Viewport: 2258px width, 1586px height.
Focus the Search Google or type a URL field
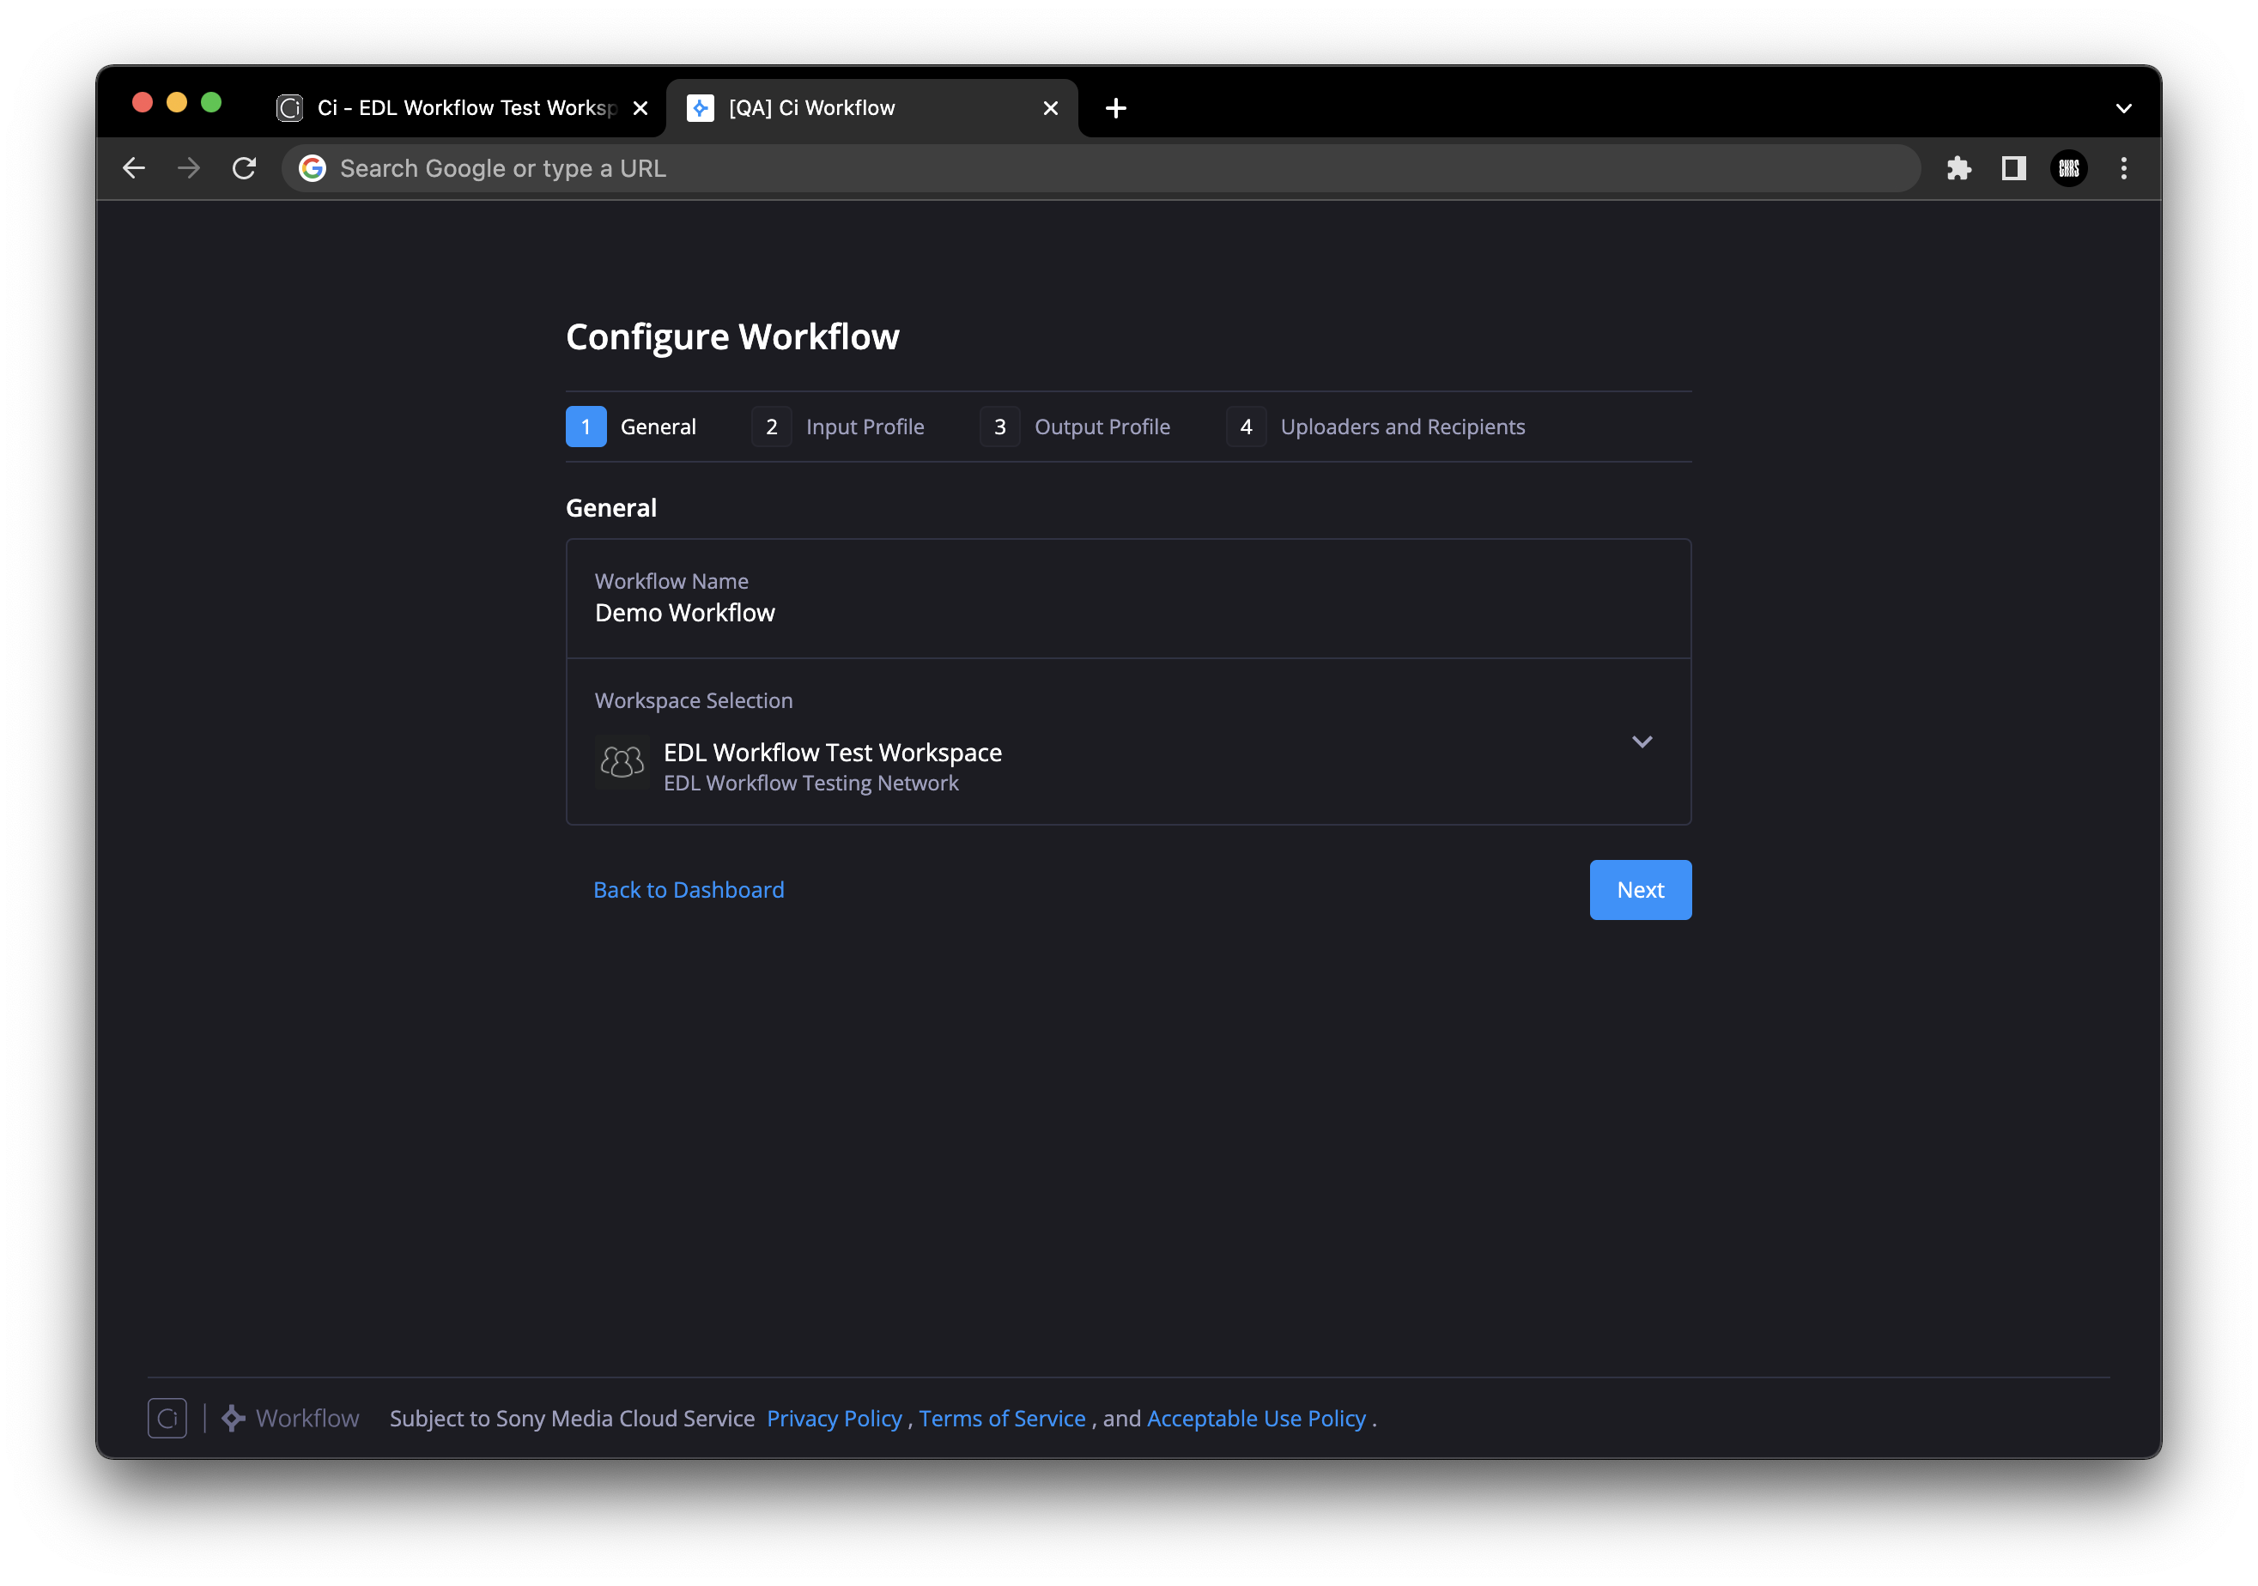point(1102,168)
